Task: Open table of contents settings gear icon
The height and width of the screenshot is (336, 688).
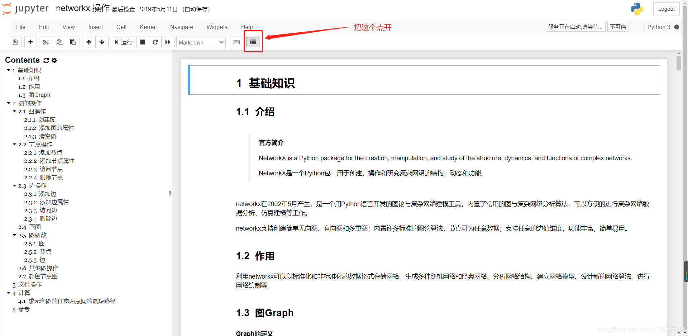Action: 54,60
